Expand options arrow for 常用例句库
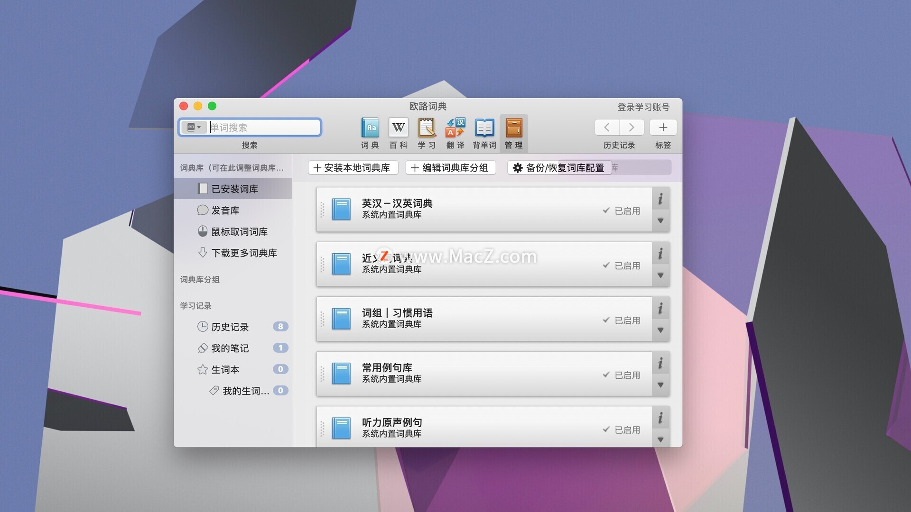The width and height of the screenshot is (911, 512). point(660,385)
